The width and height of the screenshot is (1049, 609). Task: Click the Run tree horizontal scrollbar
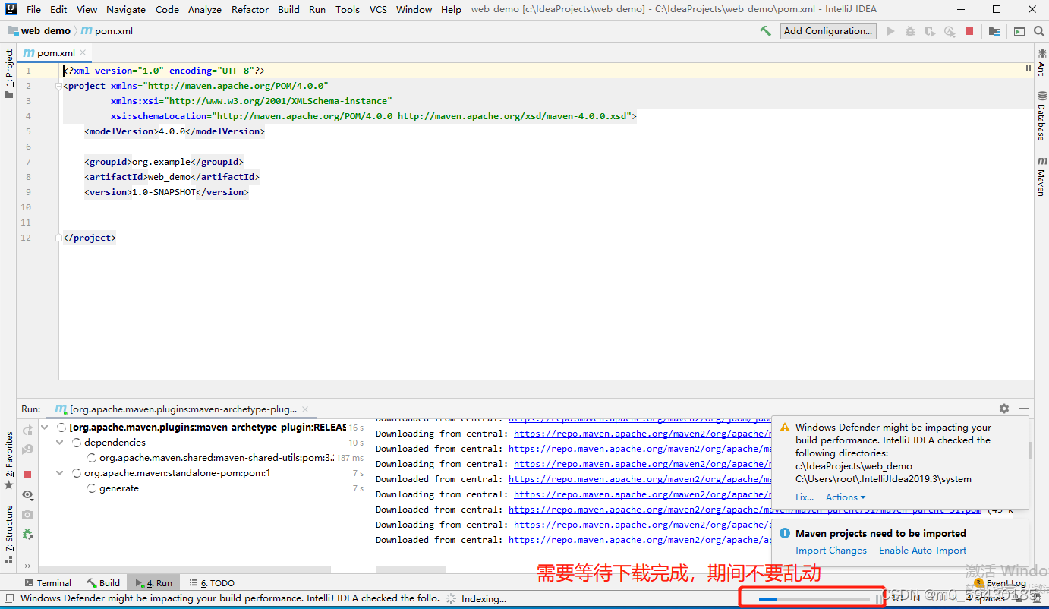coord(185,569)
